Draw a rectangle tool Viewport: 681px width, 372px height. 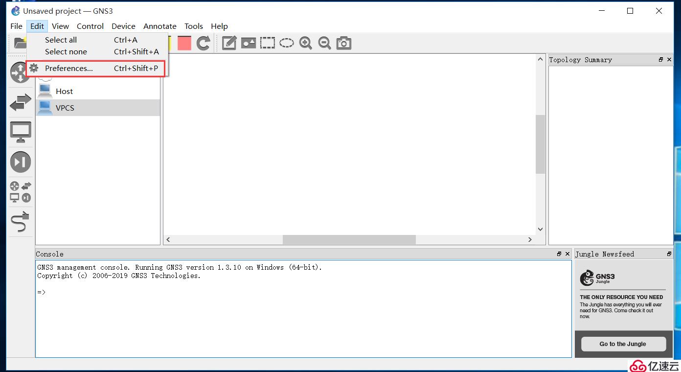[268, 43]
